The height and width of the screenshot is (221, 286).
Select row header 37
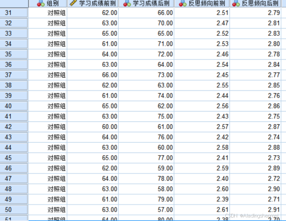[x=14, y=75]
